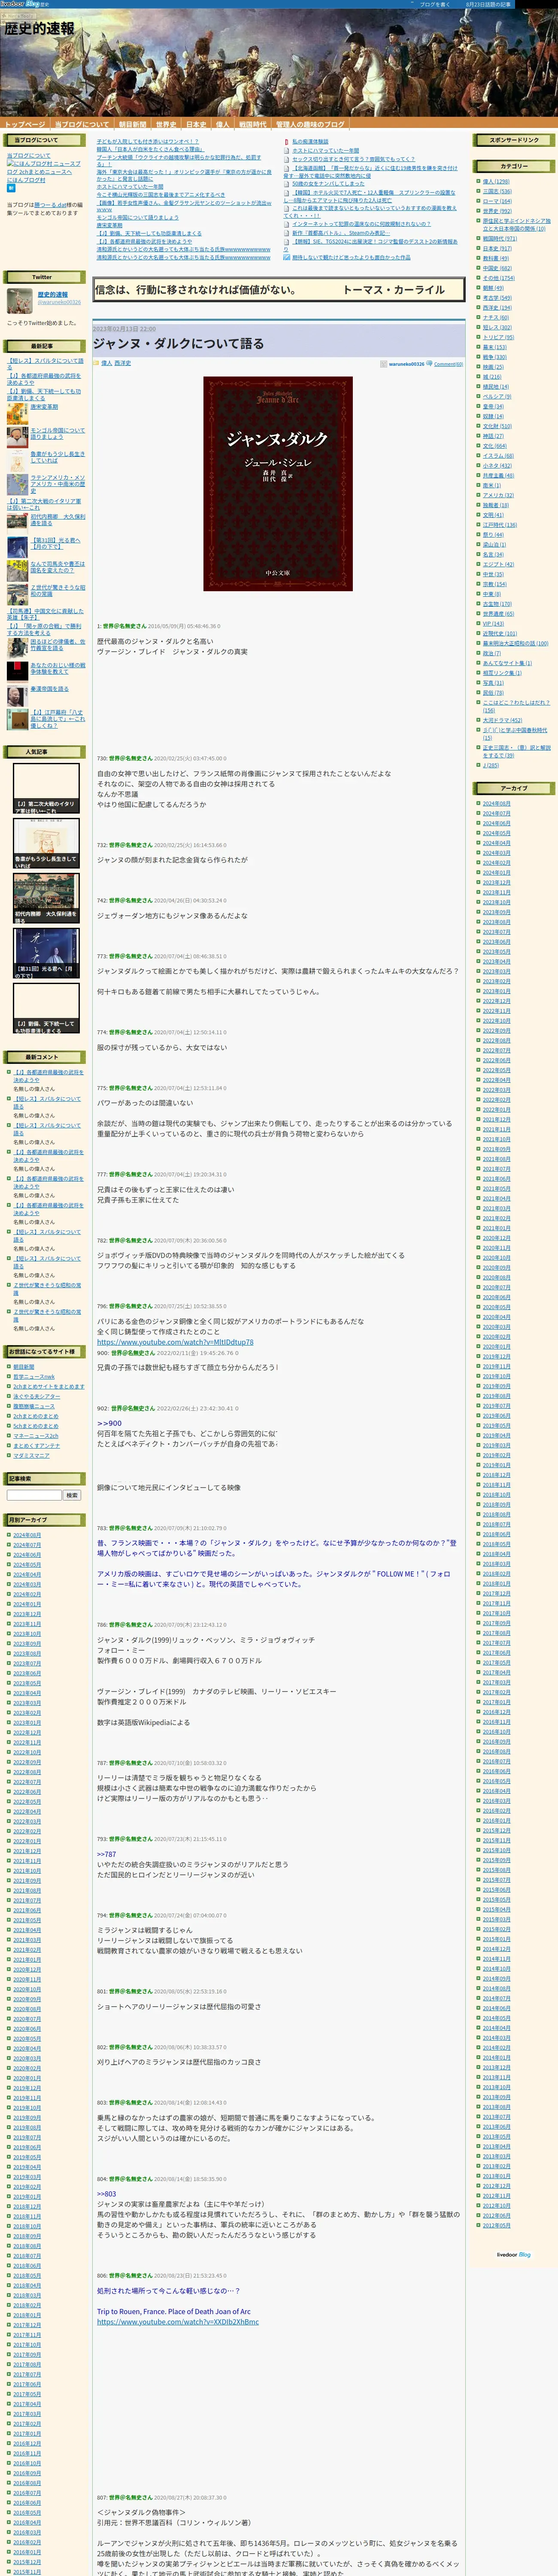
Task: Open article title ジャンヌ・ダルクについて語る
Action: (x=178, y=343)
